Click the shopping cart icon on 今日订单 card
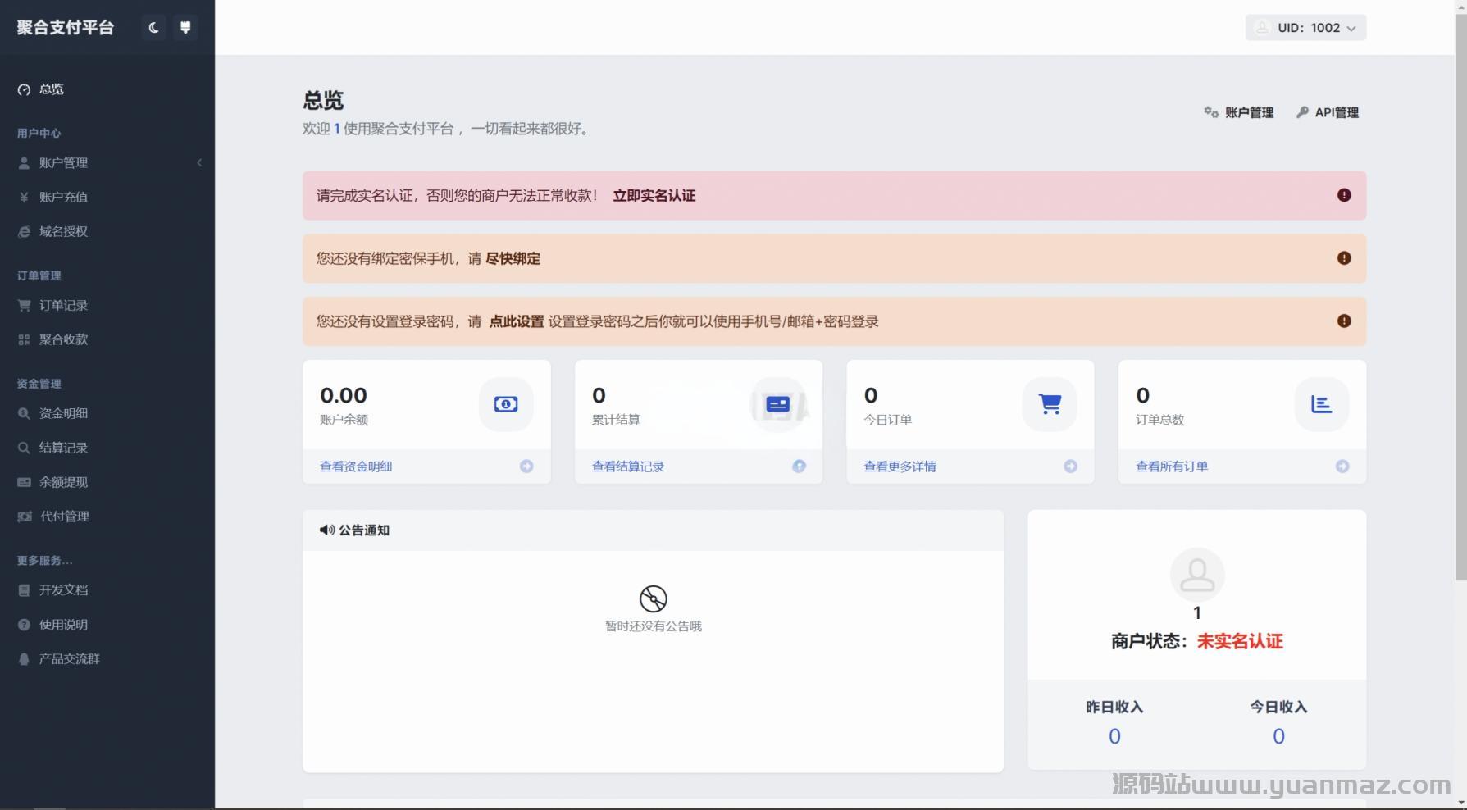Screen dimensions: 1467x810 point(1050,404)
